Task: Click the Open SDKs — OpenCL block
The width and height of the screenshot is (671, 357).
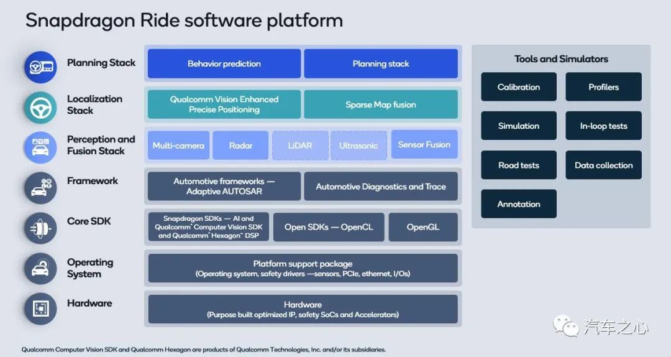Action: pos(329,227)
